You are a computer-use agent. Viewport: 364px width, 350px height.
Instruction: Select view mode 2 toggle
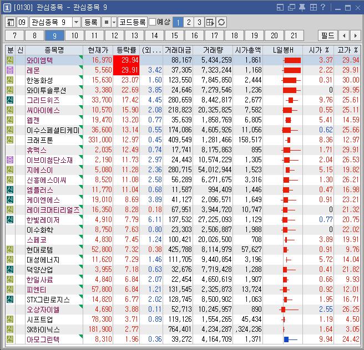click(189, 22)
